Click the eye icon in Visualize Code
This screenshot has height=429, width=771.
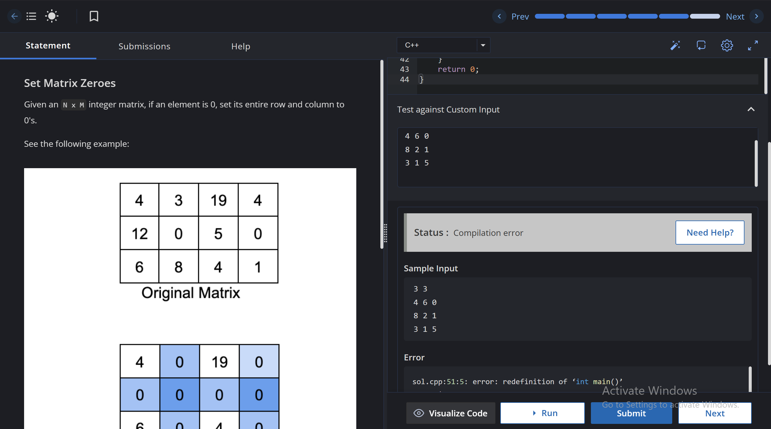419,413
